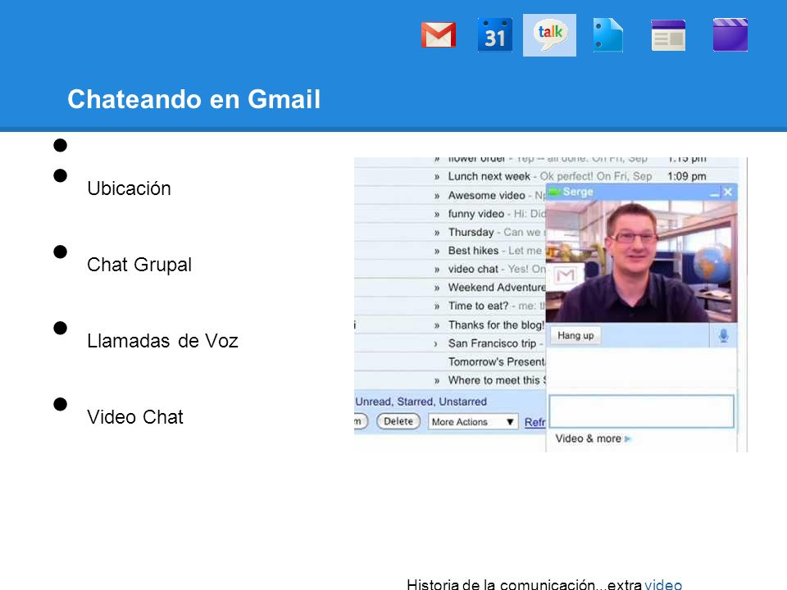Image resolution: width=787 pixels, height=590 pixels.
Task: Click the video link after extra
Action: tap(663, 584)
